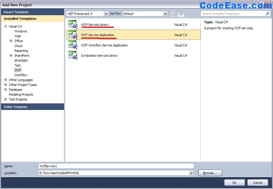
Task: Click the OK button
Action: click(x=234, y=183)
